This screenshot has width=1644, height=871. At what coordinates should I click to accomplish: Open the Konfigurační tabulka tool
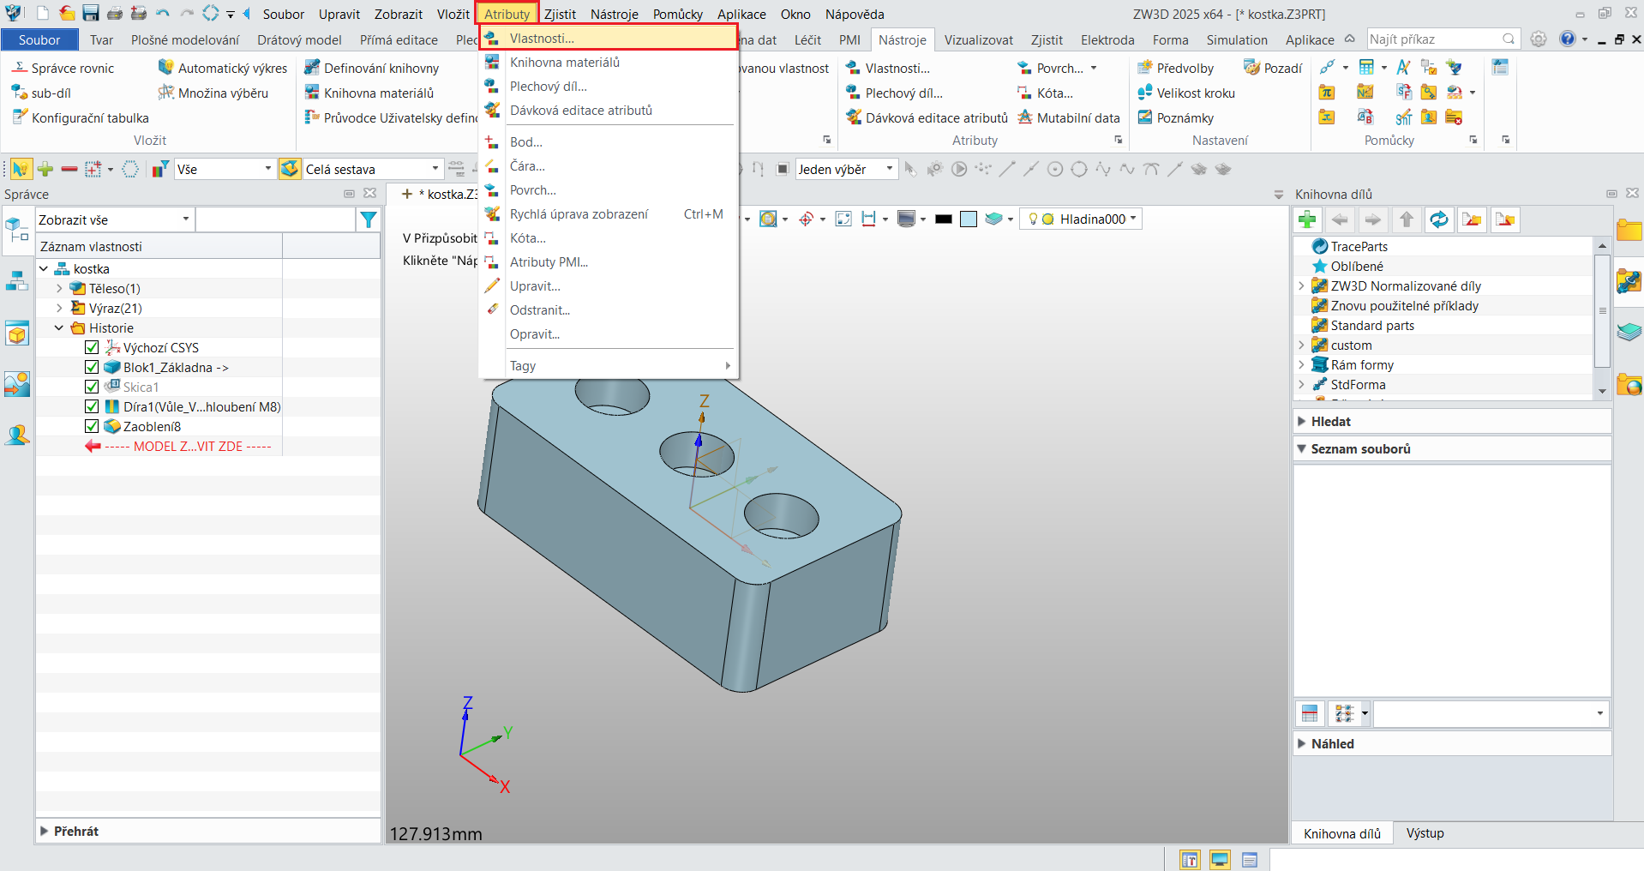point(81,117)
